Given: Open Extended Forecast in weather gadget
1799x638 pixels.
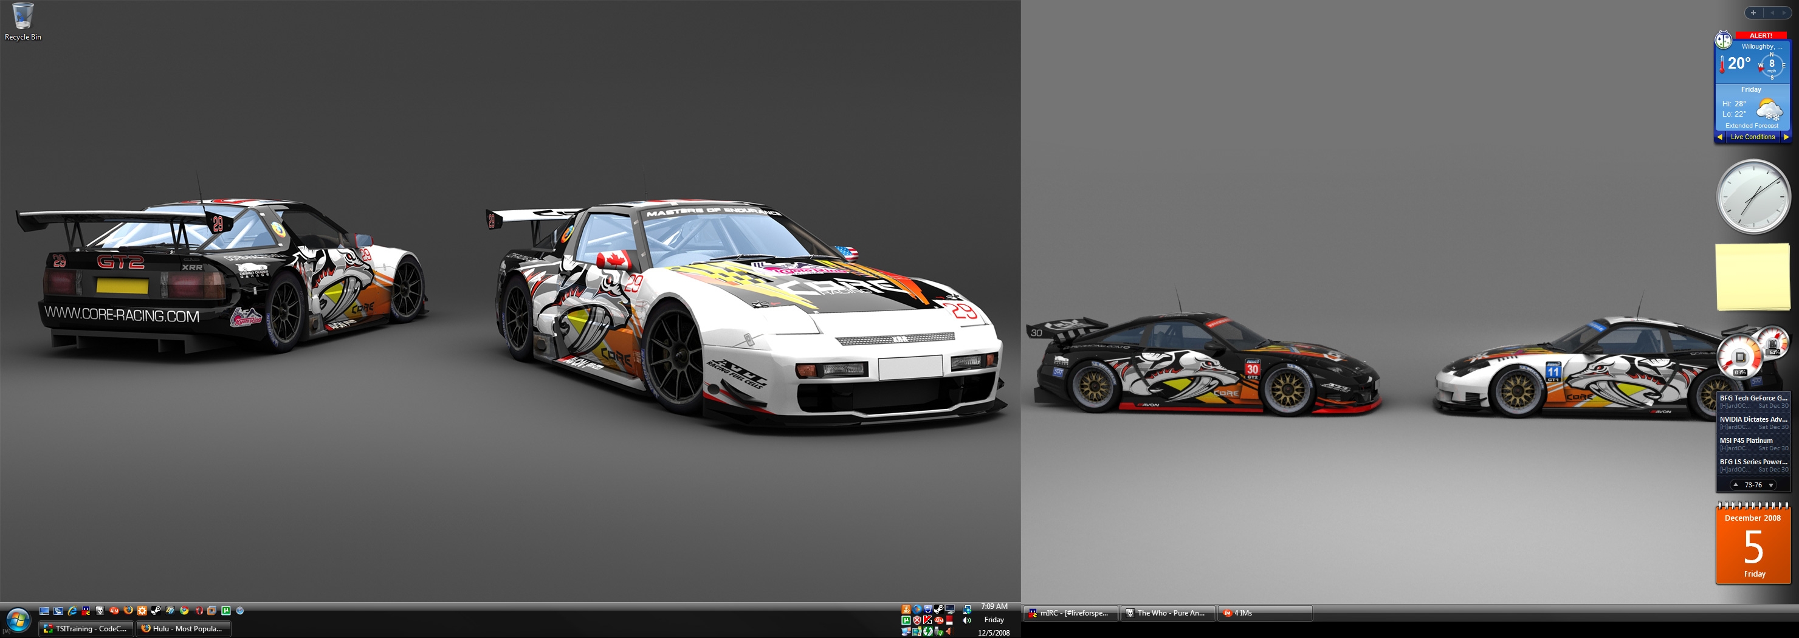Looking at the screenshot, I should click(1752, 126).
